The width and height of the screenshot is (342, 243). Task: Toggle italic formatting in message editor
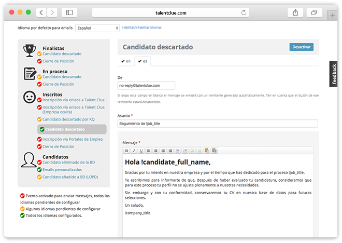134,151
